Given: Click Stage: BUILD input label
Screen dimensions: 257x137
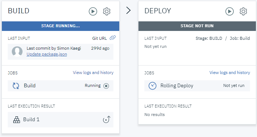Looking at the screenshot, I should pos(209,38).
